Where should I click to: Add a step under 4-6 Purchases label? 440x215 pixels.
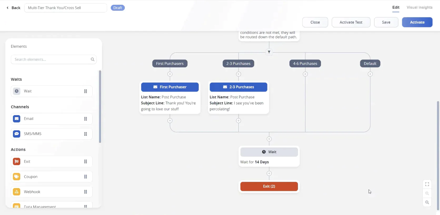pyautogui.click(x=305, y=74)
